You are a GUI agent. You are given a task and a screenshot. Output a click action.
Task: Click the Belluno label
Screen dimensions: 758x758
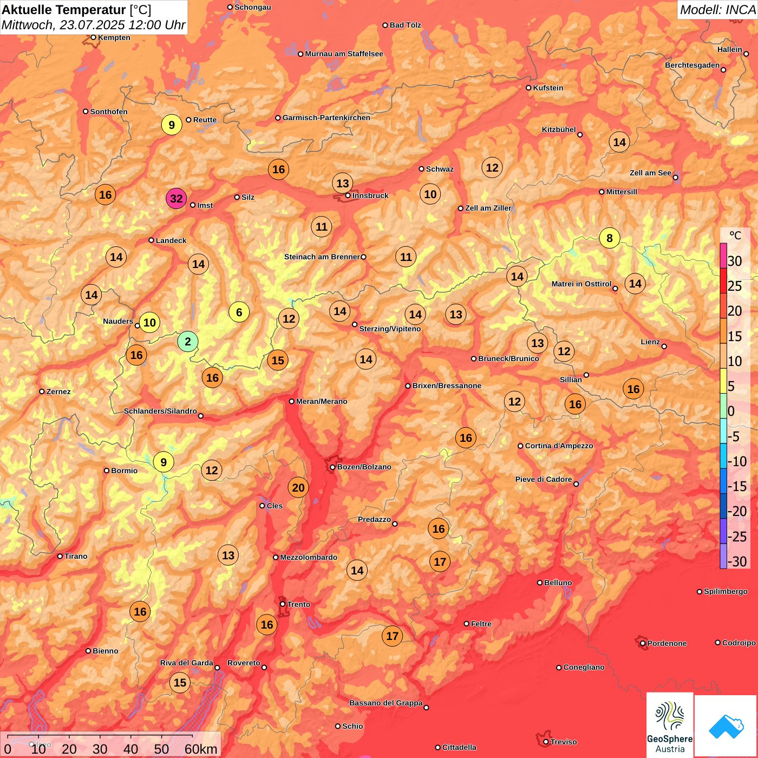(558, 583)
